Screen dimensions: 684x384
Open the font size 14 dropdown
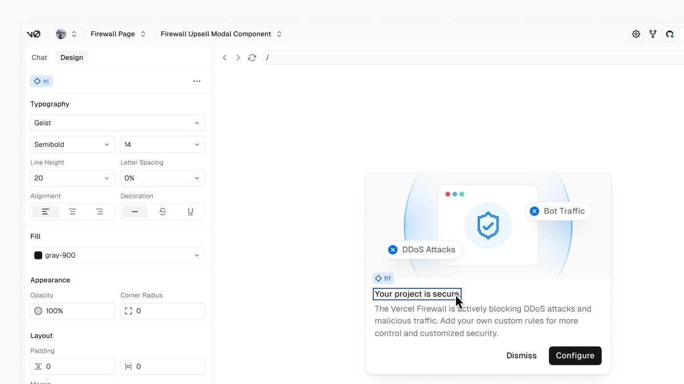pos(162,144)
